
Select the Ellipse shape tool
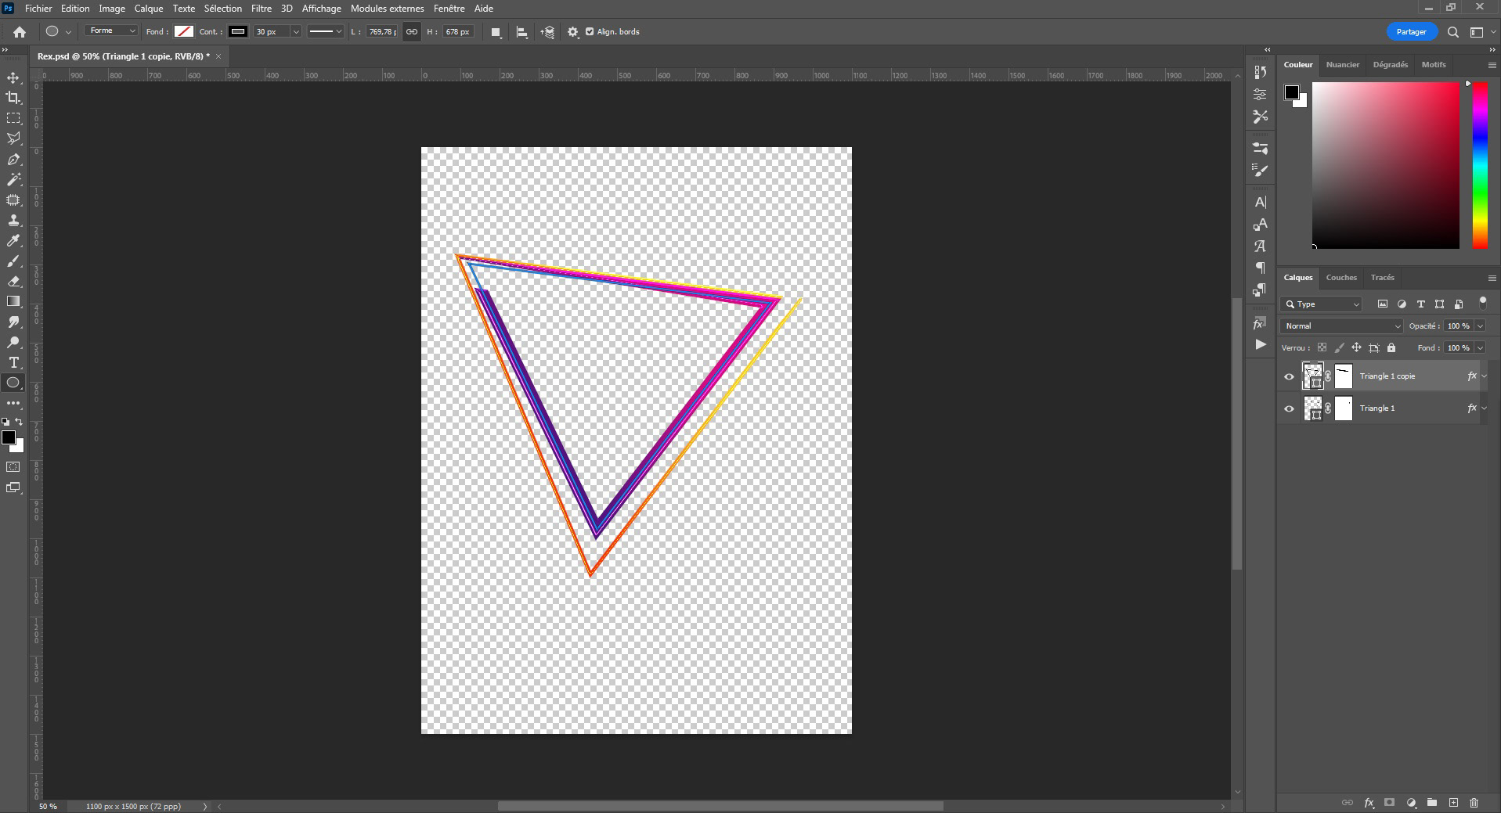(13, 383)
